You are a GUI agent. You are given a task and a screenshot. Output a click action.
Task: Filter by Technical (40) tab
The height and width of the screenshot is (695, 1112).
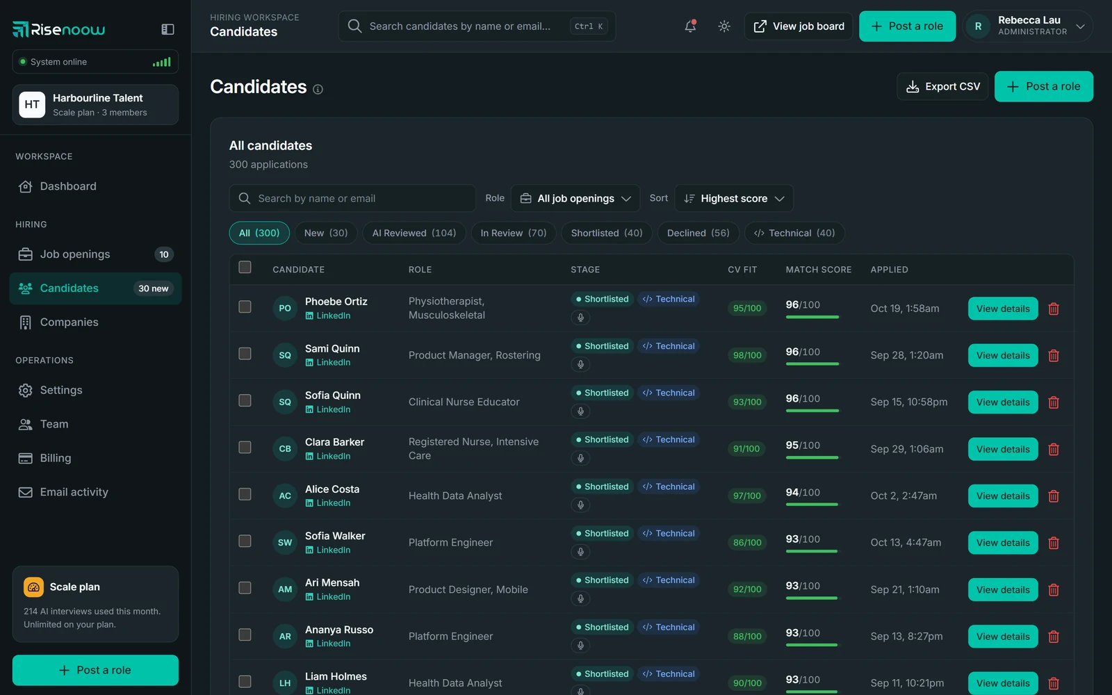(x=794, y=233)
